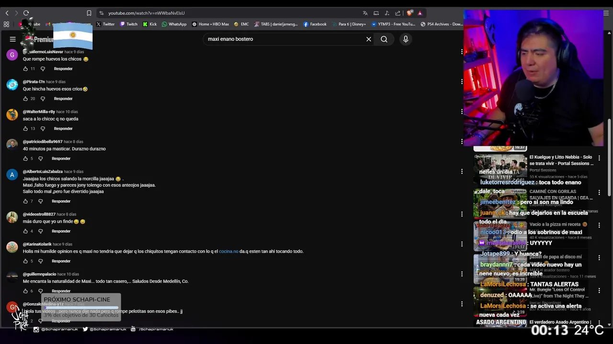This screenshot has width=613, height=344.
Task: Open the @KarinaKolarik username
Action: click(x=37, y=244)
